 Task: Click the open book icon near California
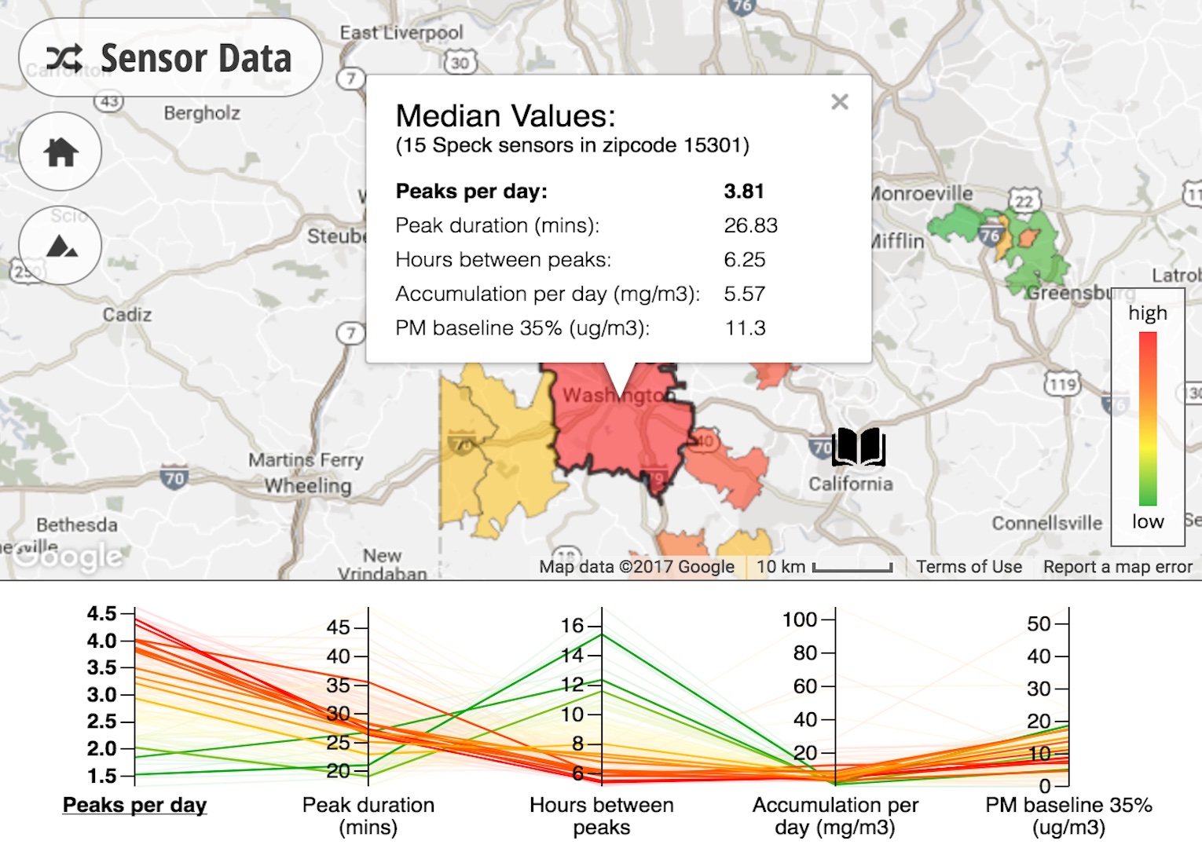[859, 448]
